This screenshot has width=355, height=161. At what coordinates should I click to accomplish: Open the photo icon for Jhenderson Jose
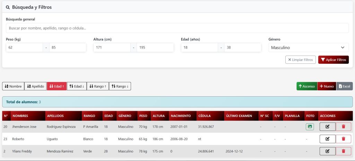pos(310,127)
